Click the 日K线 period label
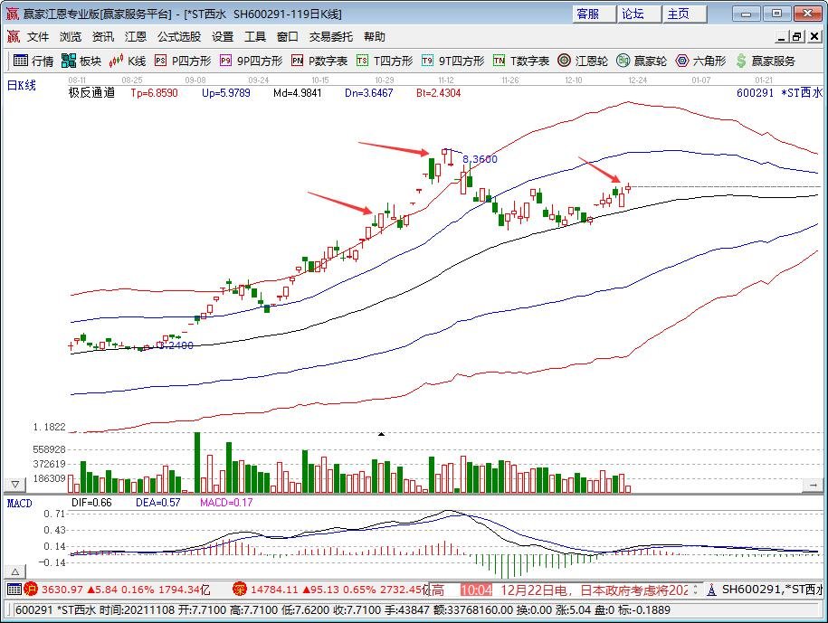The image size is (828, 623). 22,85
